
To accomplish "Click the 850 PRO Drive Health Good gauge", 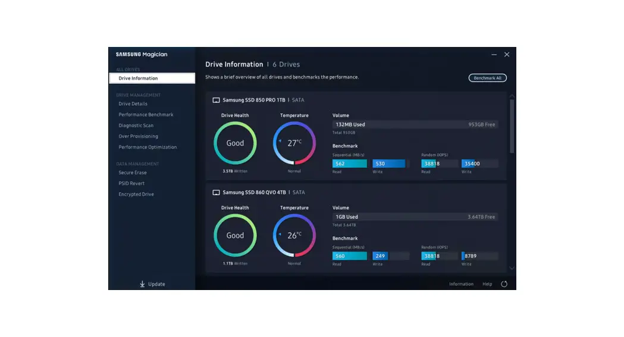I will pos(235,143).
